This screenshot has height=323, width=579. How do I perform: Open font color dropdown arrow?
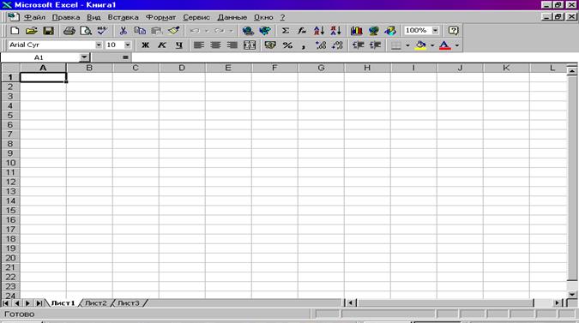(x=457, y=45)
